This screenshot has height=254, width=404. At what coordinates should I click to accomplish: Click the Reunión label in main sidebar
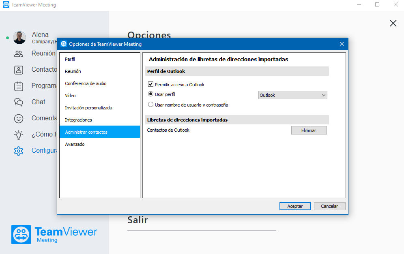(43, 53)
